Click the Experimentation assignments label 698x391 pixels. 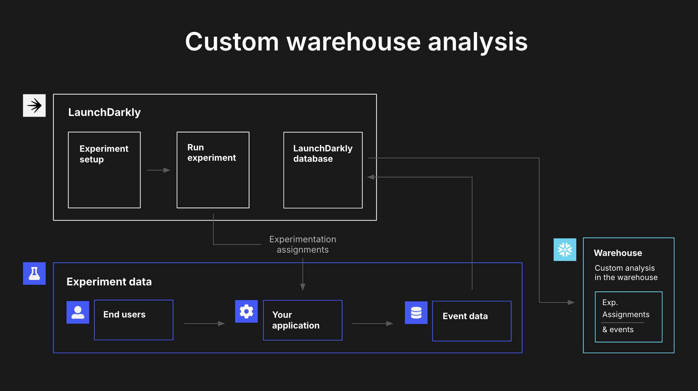(x=302, y=244)
